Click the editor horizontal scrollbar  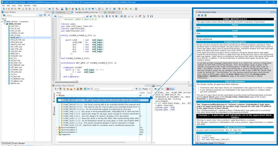point(67,82)
